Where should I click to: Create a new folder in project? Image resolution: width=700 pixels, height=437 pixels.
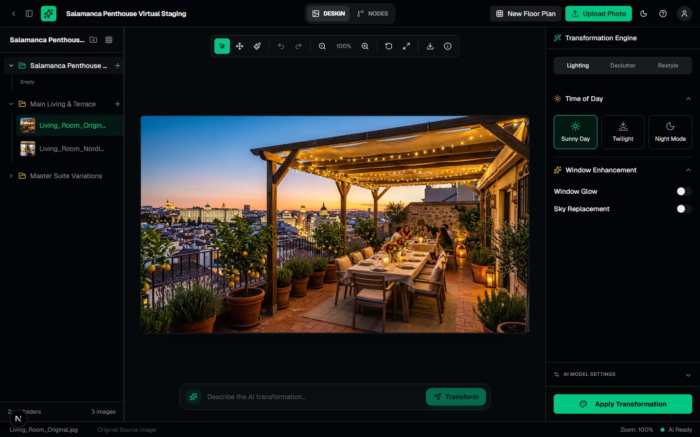pos(93,40)
